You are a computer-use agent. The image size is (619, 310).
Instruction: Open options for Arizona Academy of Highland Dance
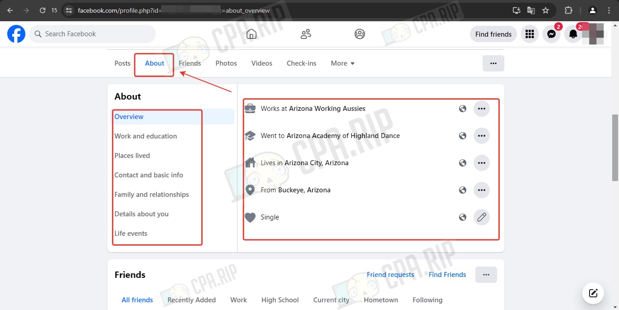(x=482, y=136)
